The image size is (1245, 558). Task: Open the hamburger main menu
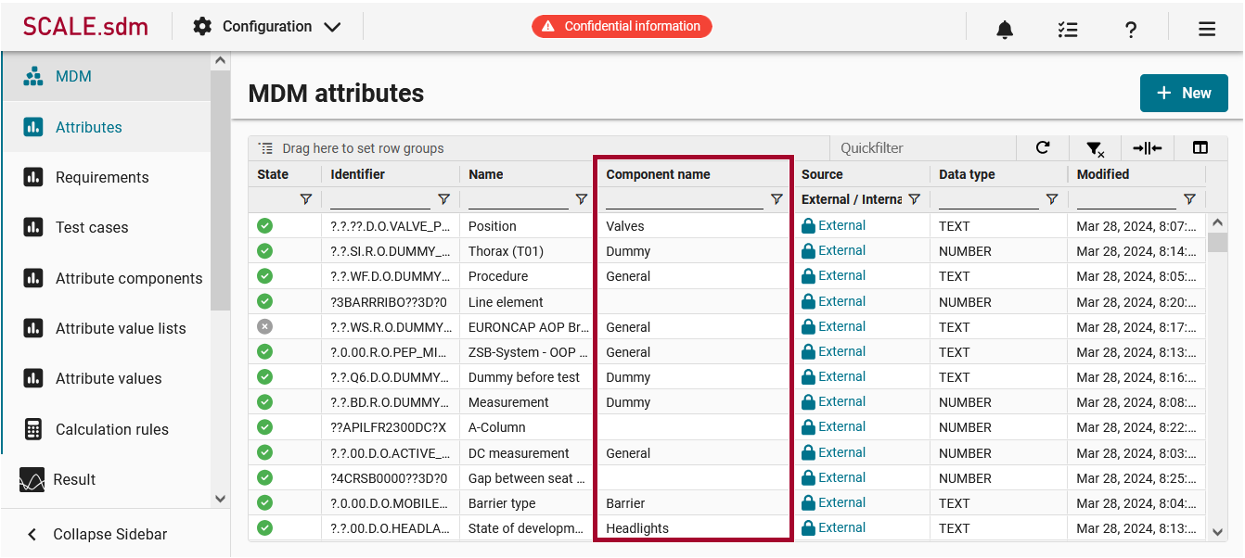1207,29
